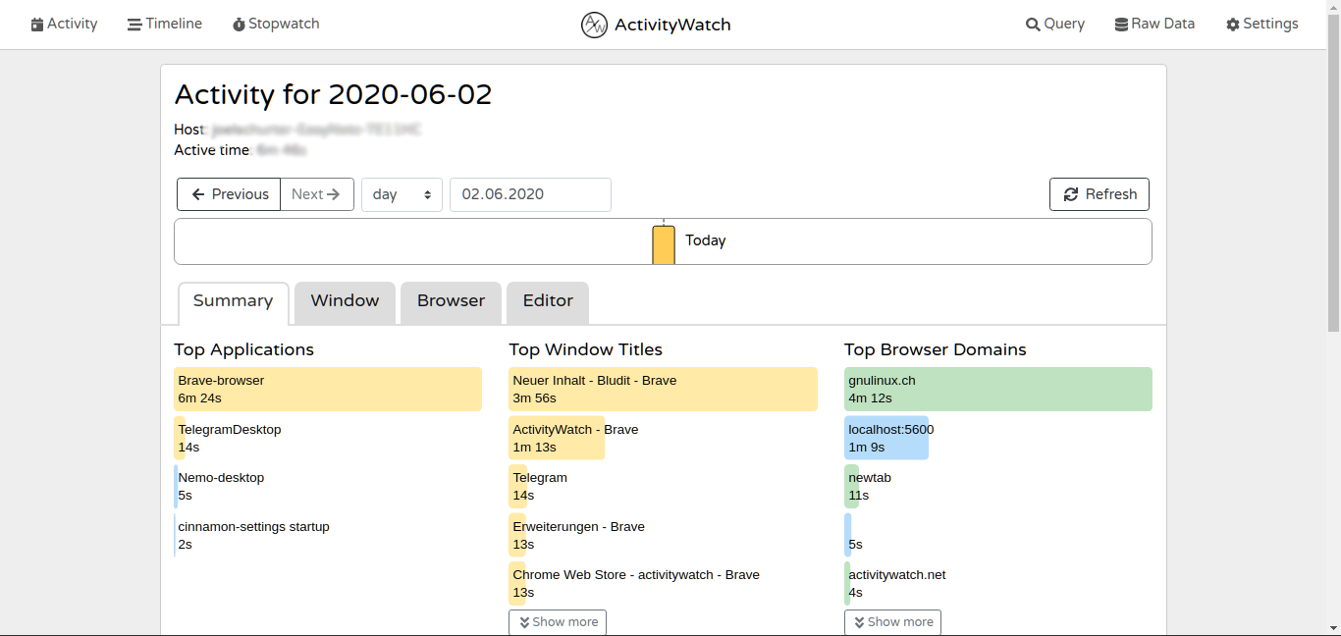This screenshot has width=1341, height=636.
Task: Open the Timeline page in navbar
Action: 165,25
